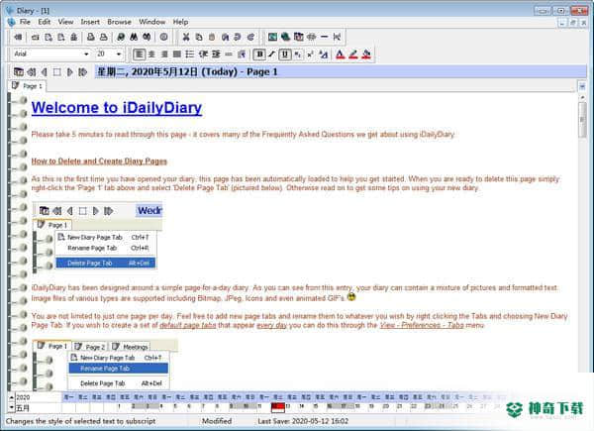This screenshot has width=594, height=431.
Task: Open the Browse menu
Action: pos(120,22)
